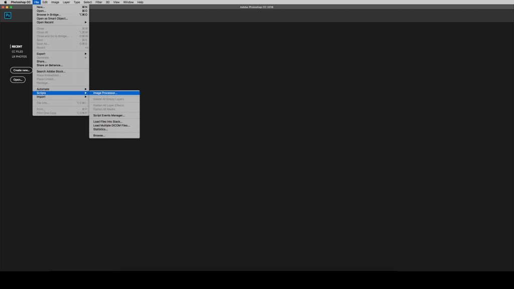This screenshot has height=289, width=514.
Task: Open the View menu
Action: 116,2
